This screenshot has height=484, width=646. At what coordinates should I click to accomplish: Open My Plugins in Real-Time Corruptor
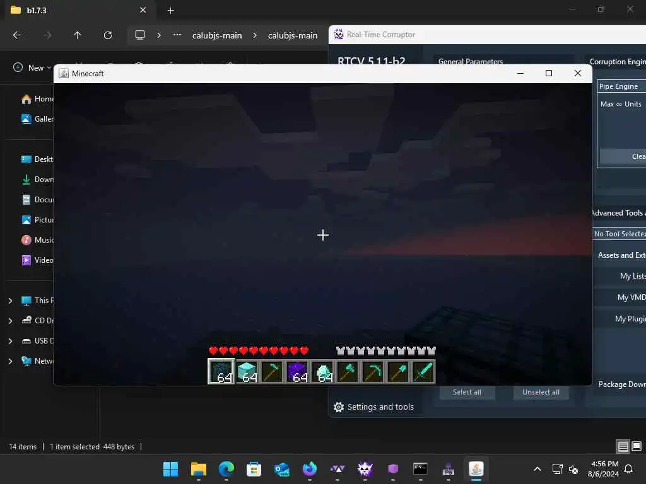click(x=620, y=319)
